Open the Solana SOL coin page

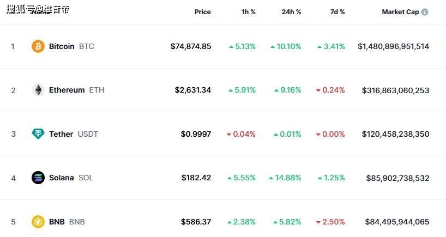coord(71,178)
